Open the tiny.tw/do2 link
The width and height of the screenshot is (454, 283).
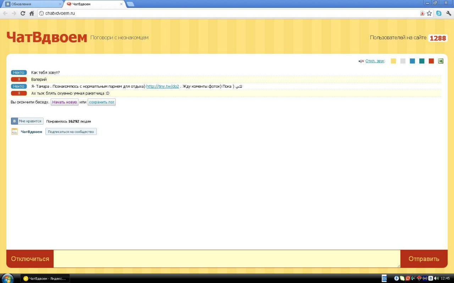click(x=162, y=86)
